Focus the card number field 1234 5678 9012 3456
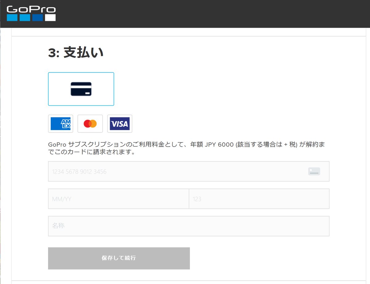The height and width of the screenshot is (284, 370). pos(189,172)
